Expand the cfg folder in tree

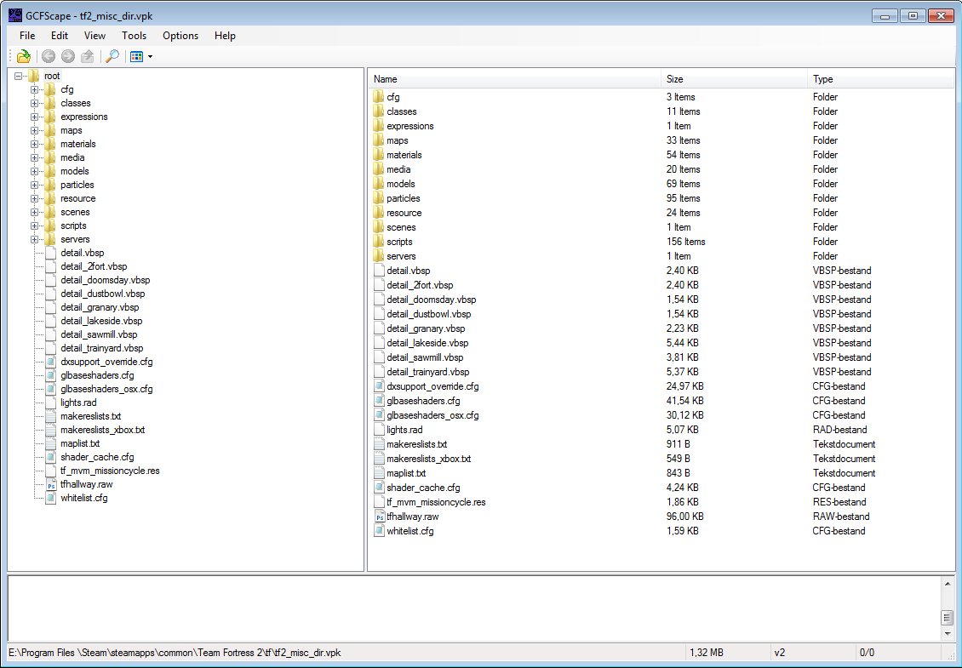[x=34, y=89]
